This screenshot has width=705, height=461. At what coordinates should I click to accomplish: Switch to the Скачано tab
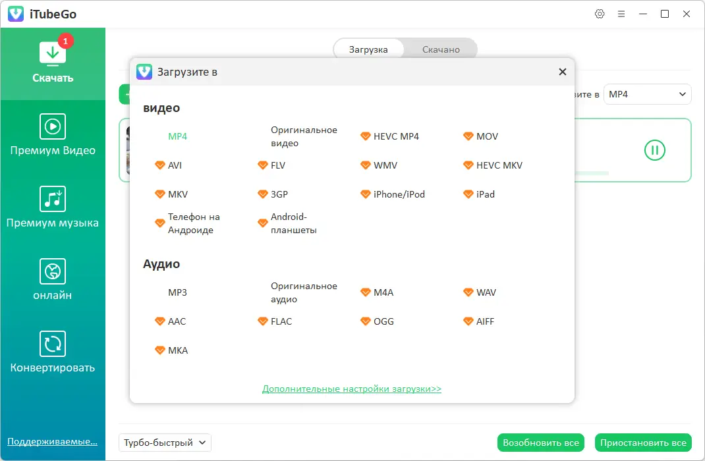tap(441, 49)
